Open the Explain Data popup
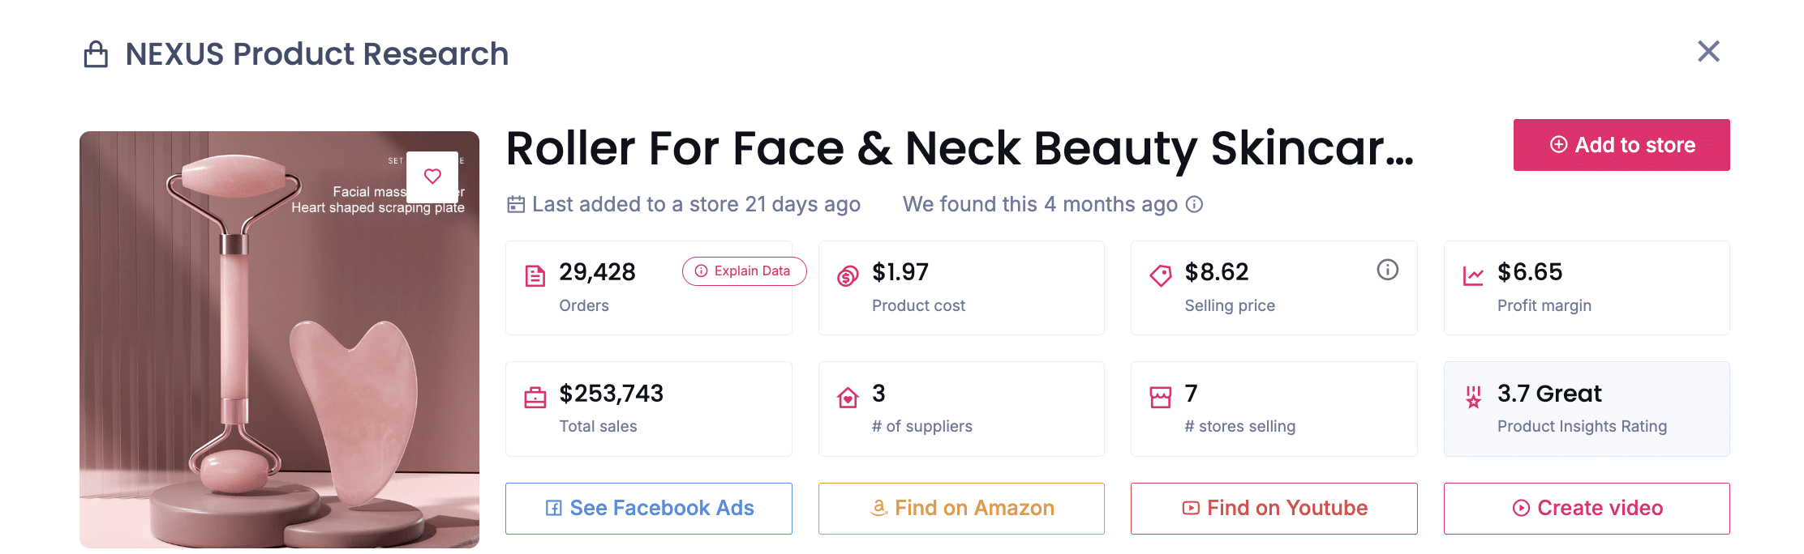 743,271
